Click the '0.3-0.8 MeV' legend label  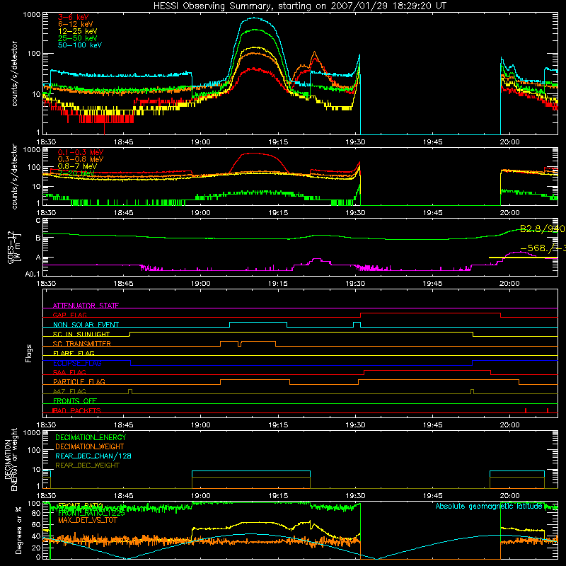pyautogui.click(x=81, y=159)
